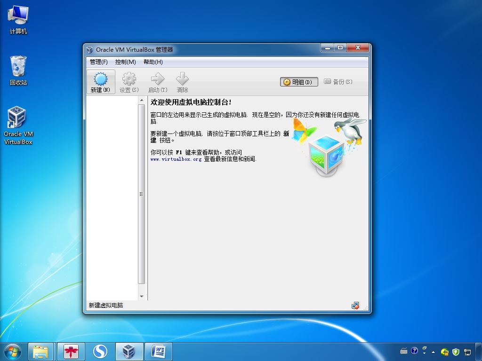This screenshot has width=482, height=361.
Task: Click the VirtualBox cube icon in the title bar
Action: [x=90, y=49]
